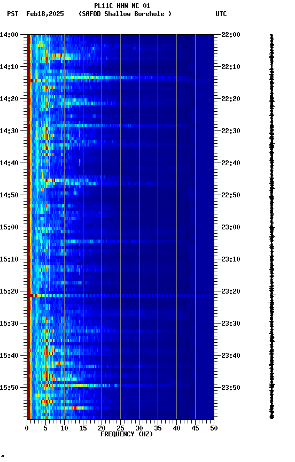Click the '23:30' UTC time label
The image size is (295, 462).
[231, 324]
